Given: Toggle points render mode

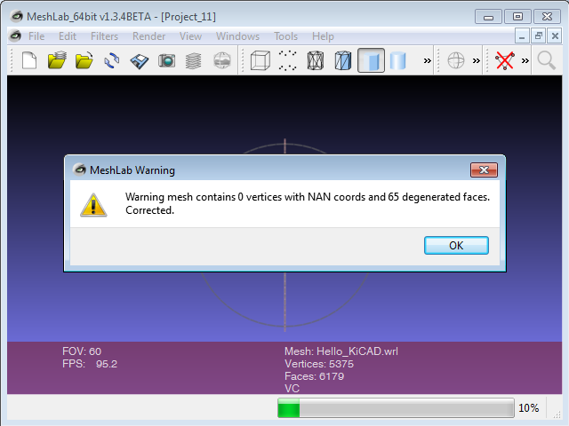Looking at the screenshot, I should (x=288, y=60).
